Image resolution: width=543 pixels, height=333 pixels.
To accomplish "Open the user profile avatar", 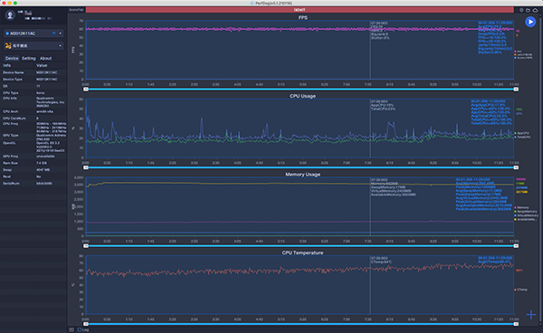I will [10, 14].
